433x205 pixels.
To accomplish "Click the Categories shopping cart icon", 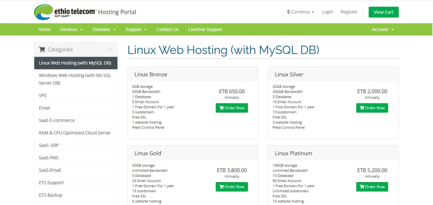I will [42, 49].
